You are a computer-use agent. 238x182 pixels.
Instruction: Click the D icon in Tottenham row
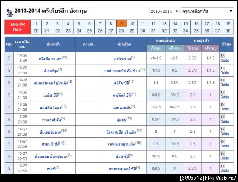[x=223, y=153]
